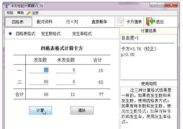Open the 检验 menu
Screen dimensions: 183x129
[x=10, y=13]
